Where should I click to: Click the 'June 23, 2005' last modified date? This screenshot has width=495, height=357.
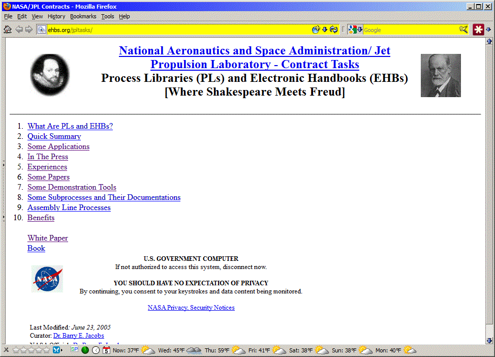pyautogui.click(x=91, y=328)
